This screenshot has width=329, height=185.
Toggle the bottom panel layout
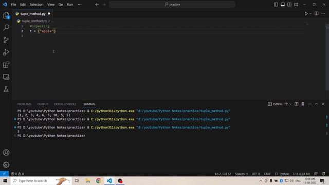click(283, 5)
